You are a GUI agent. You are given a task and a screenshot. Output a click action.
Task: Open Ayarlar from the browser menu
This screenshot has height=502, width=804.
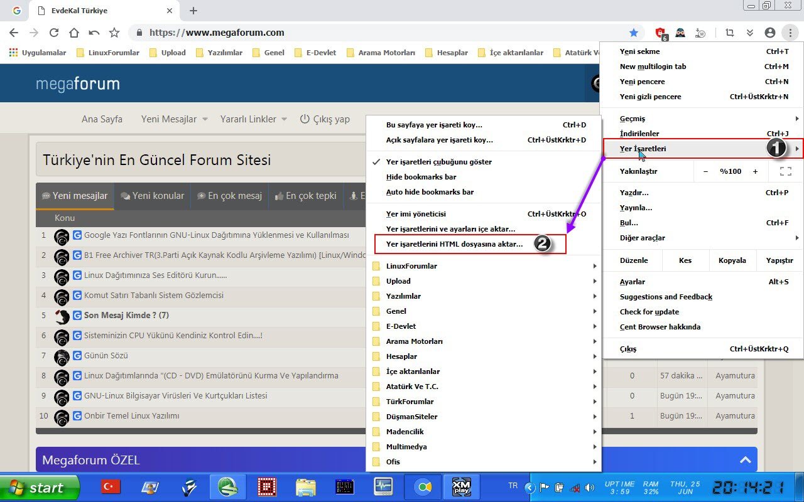tap(702, 282)
